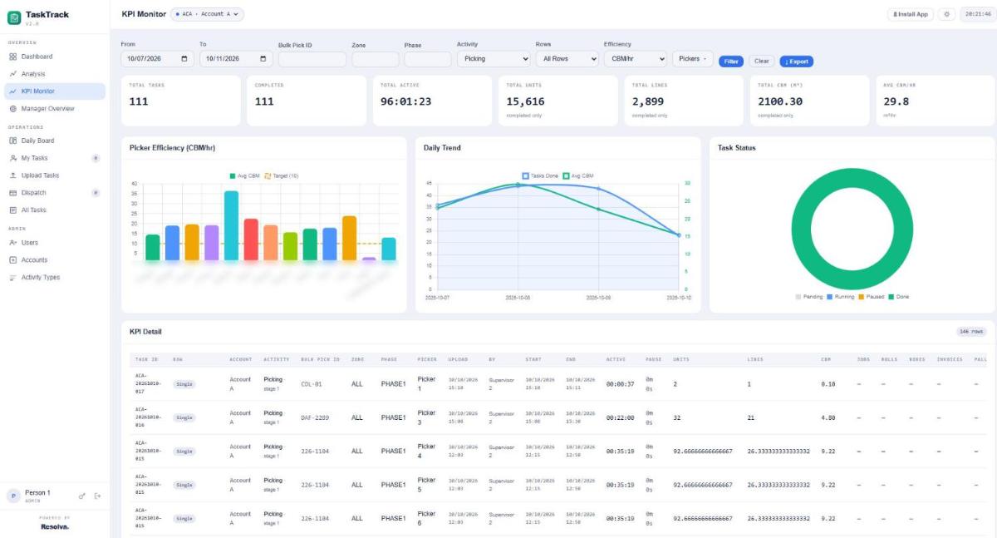The width and height of the screenshot is (997, 538).
Task: Expand the Pickers dropdown
Action: pyautogui.click(x=692, y=59)
